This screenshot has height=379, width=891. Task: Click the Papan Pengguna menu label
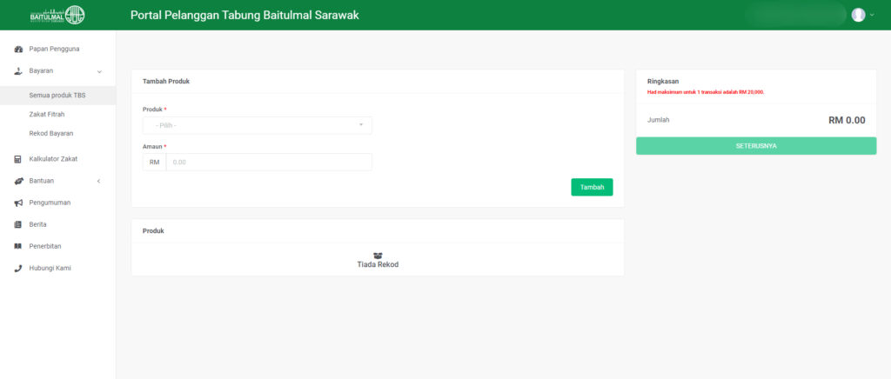(54, 49)
